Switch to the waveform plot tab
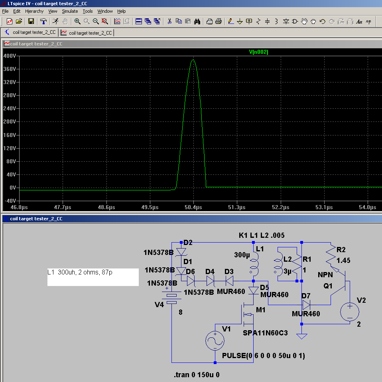 pos(87,33)
